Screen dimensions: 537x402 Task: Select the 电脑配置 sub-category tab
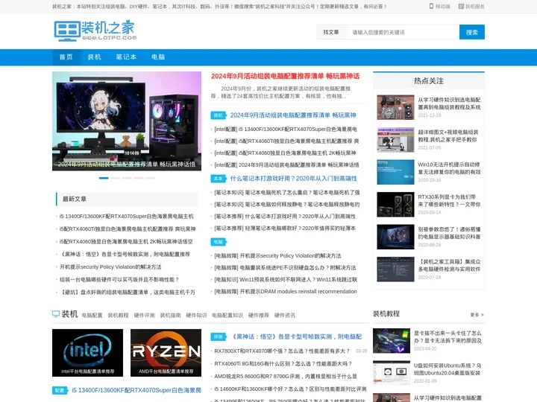tap(92, 315)
